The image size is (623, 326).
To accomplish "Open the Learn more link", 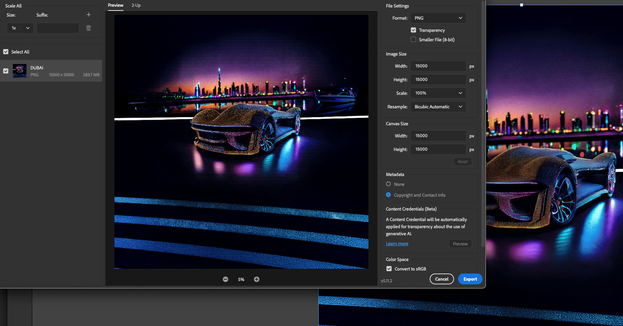I will [x=397, y=244].
